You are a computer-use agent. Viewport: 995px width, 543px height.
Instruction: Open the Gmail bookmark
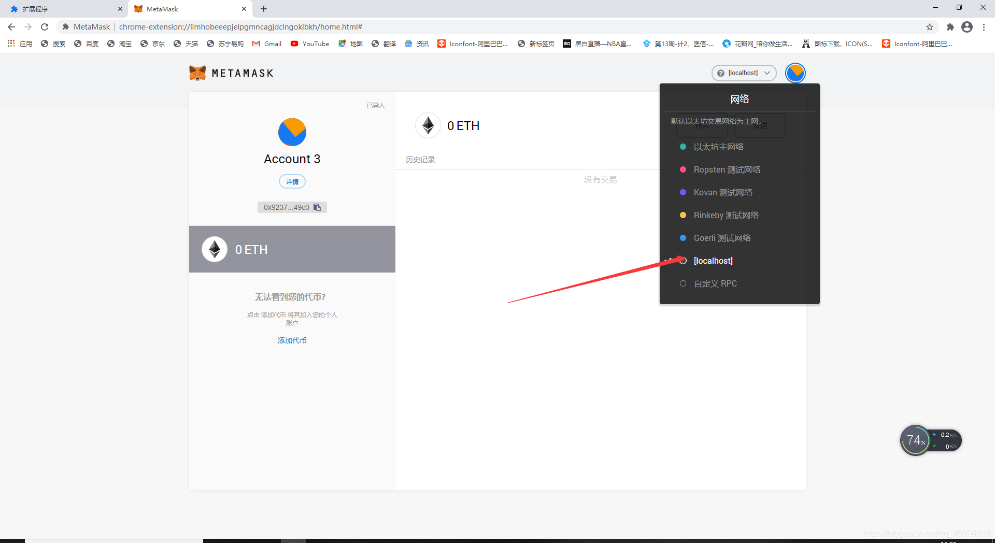(267, 44)
